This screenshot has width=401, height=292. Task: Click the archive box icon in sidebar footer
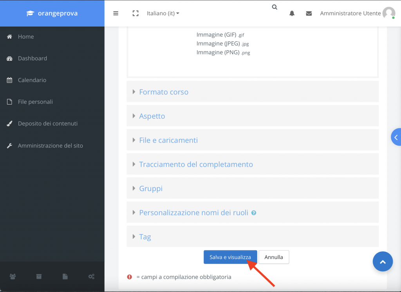39,276
